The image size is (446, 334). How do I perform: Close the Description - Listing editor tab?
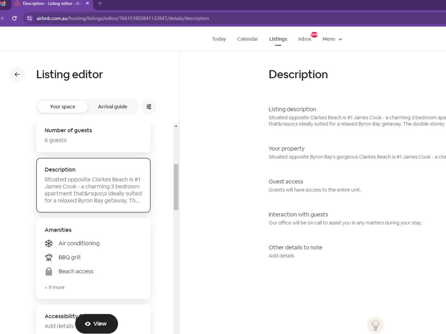[87, 4]
